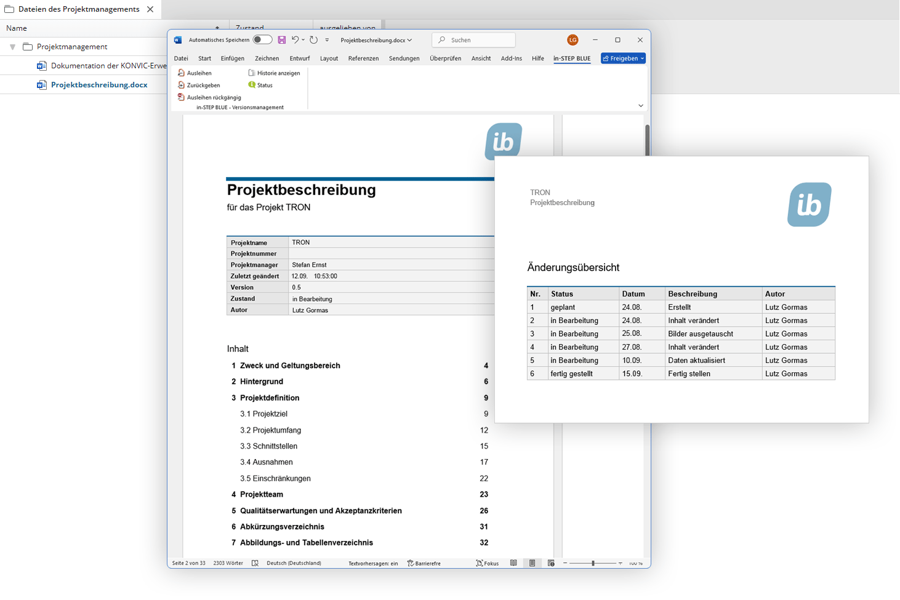
Task: Click the Zurückgeben check-in icon
Action: 181,85
